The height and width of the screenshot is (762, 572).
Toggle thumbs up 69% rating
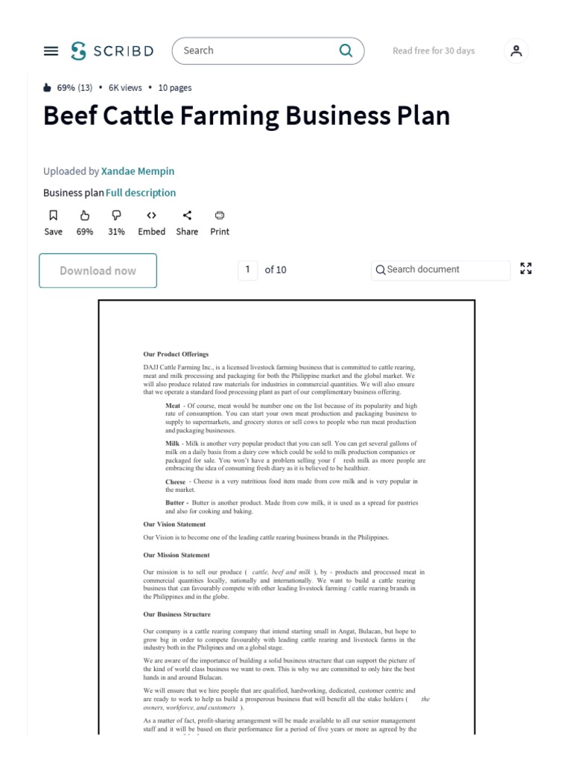click(x=85, y=216)
